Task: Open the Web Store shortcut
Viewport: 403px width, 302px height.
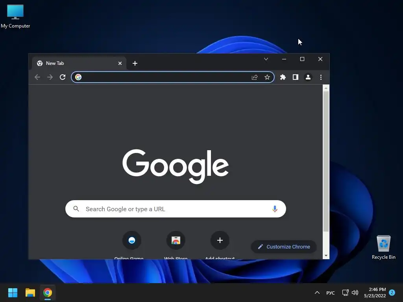Action: (x=176, y=240)
